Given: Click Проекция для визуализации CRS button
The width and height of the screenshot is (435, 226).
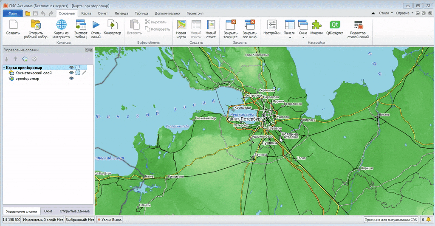Looking at the screenshot, I should (391, 220).
